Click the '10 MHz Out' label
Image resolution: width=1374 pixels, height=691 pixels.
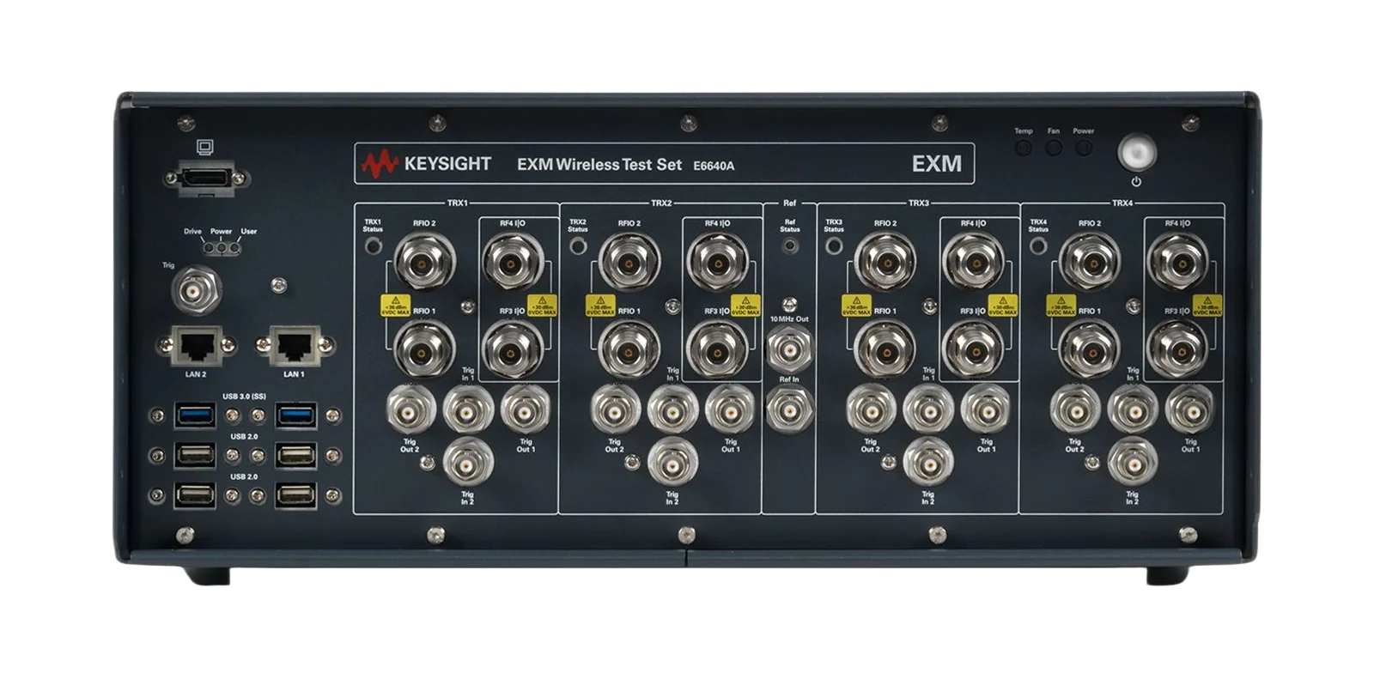pyautogui.click(x=789, y=318)
